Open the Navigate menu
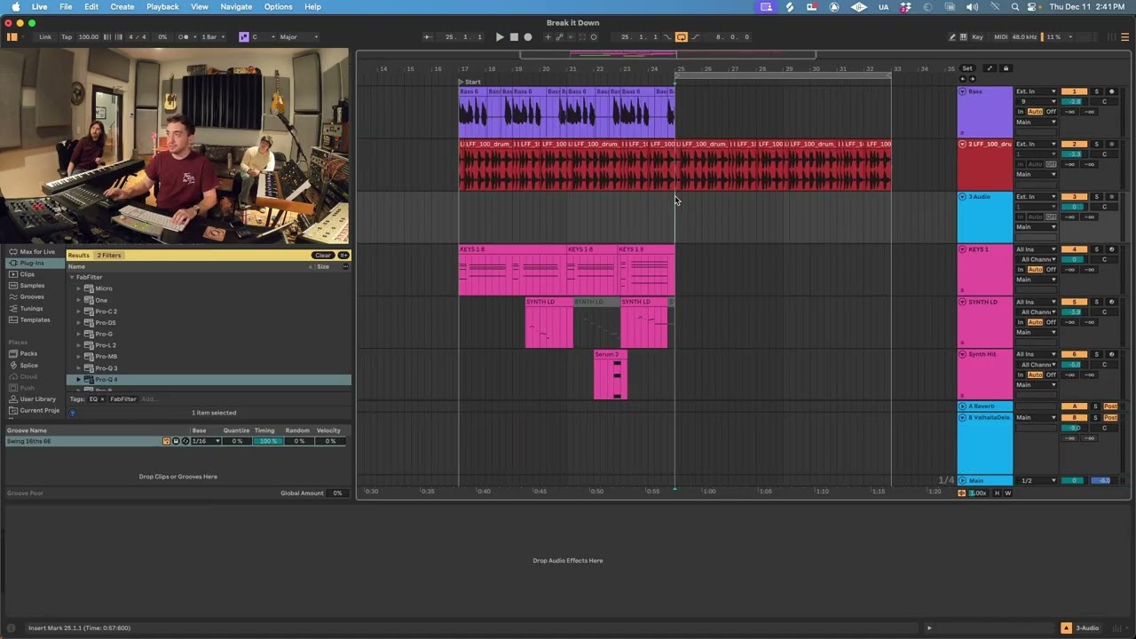Viewport: 1136px width, 639px height. click(x=236, y=6)
